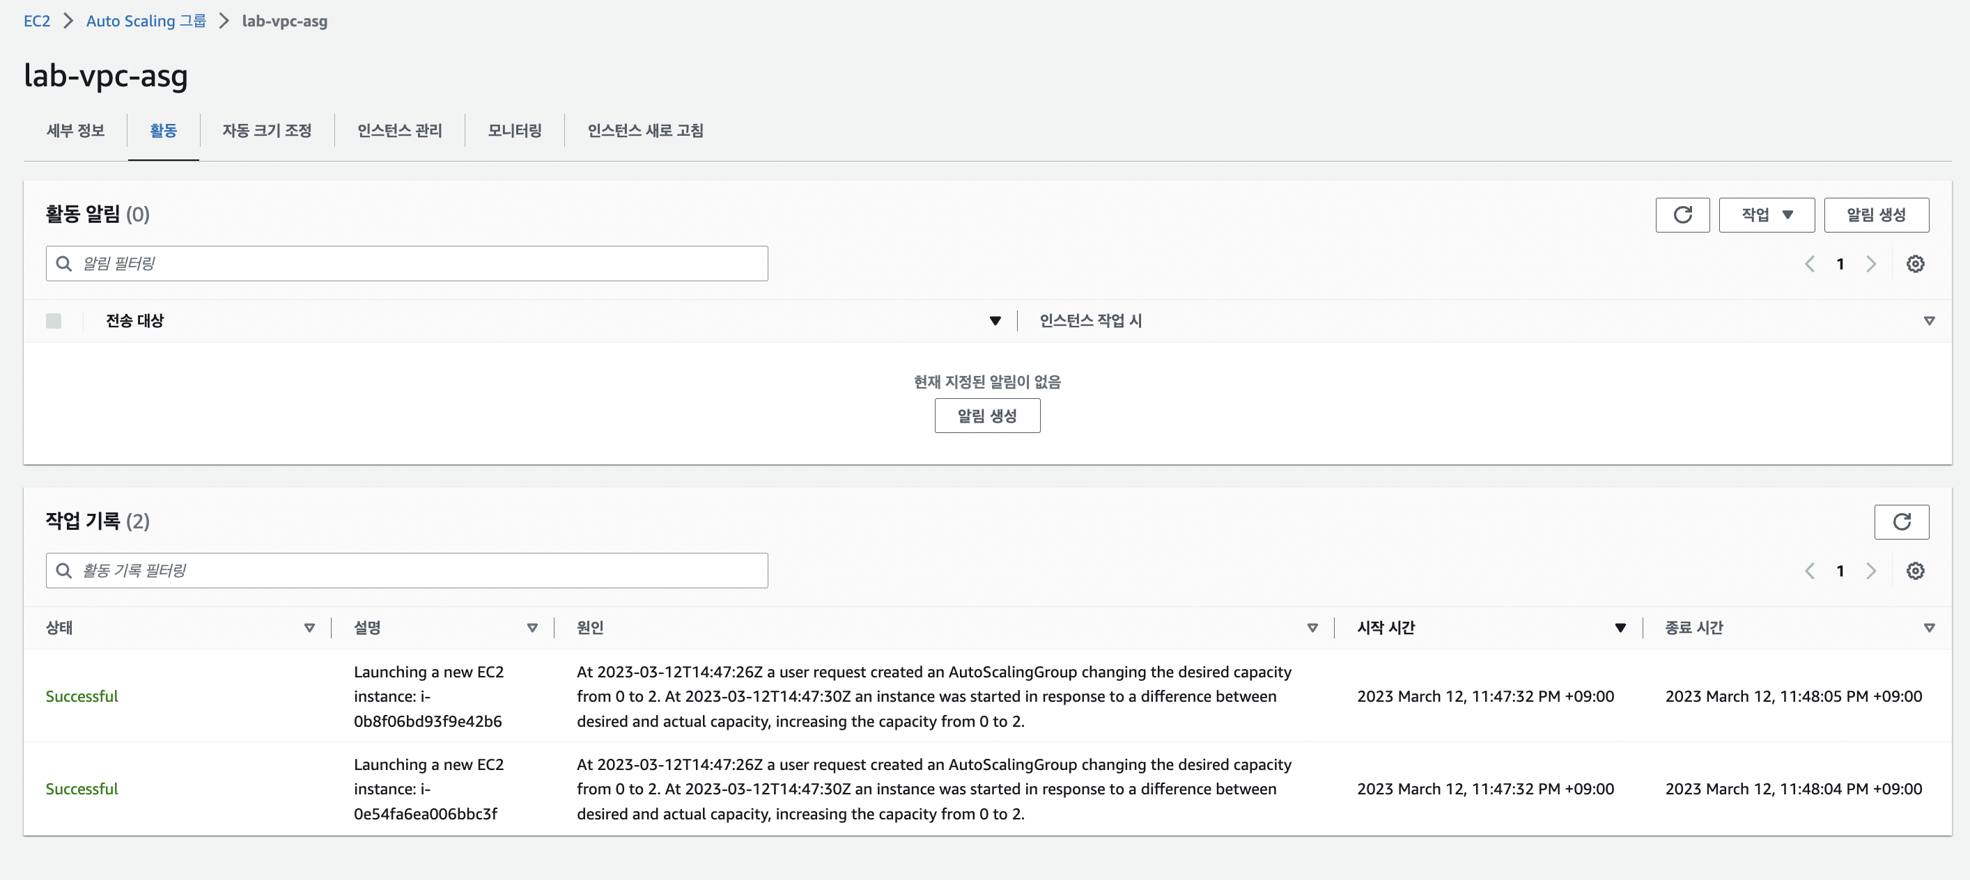Screen dimensions: 1970x880
Task: Open activity history preferences gear icon
Action: [1914, 570]
